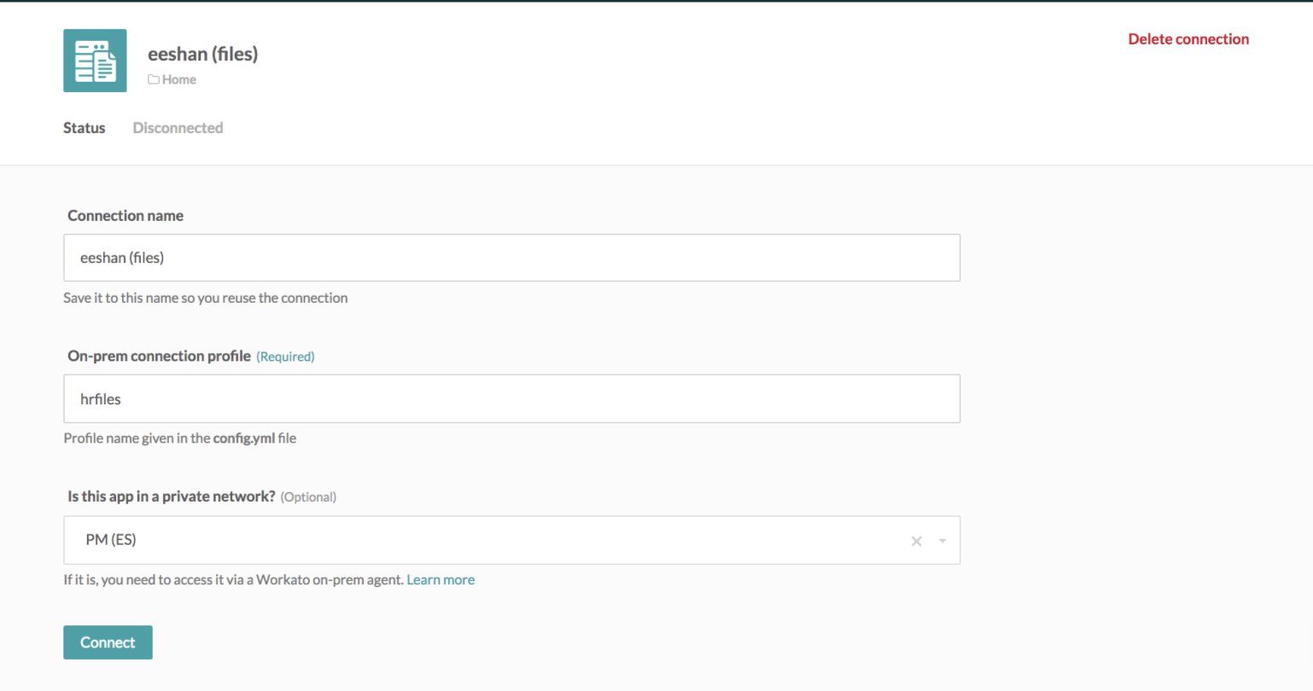The height and width of the screenshot is (691, 1313).
Task: Click the Connect button
Action: 108,642
